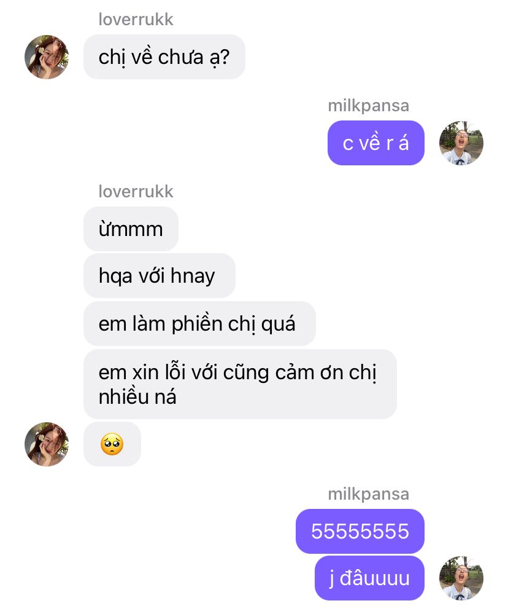This screenshot has width=508, height=614.
Task: Click the 'chị về chưa ạ?' message bubble
Action: 164,57
